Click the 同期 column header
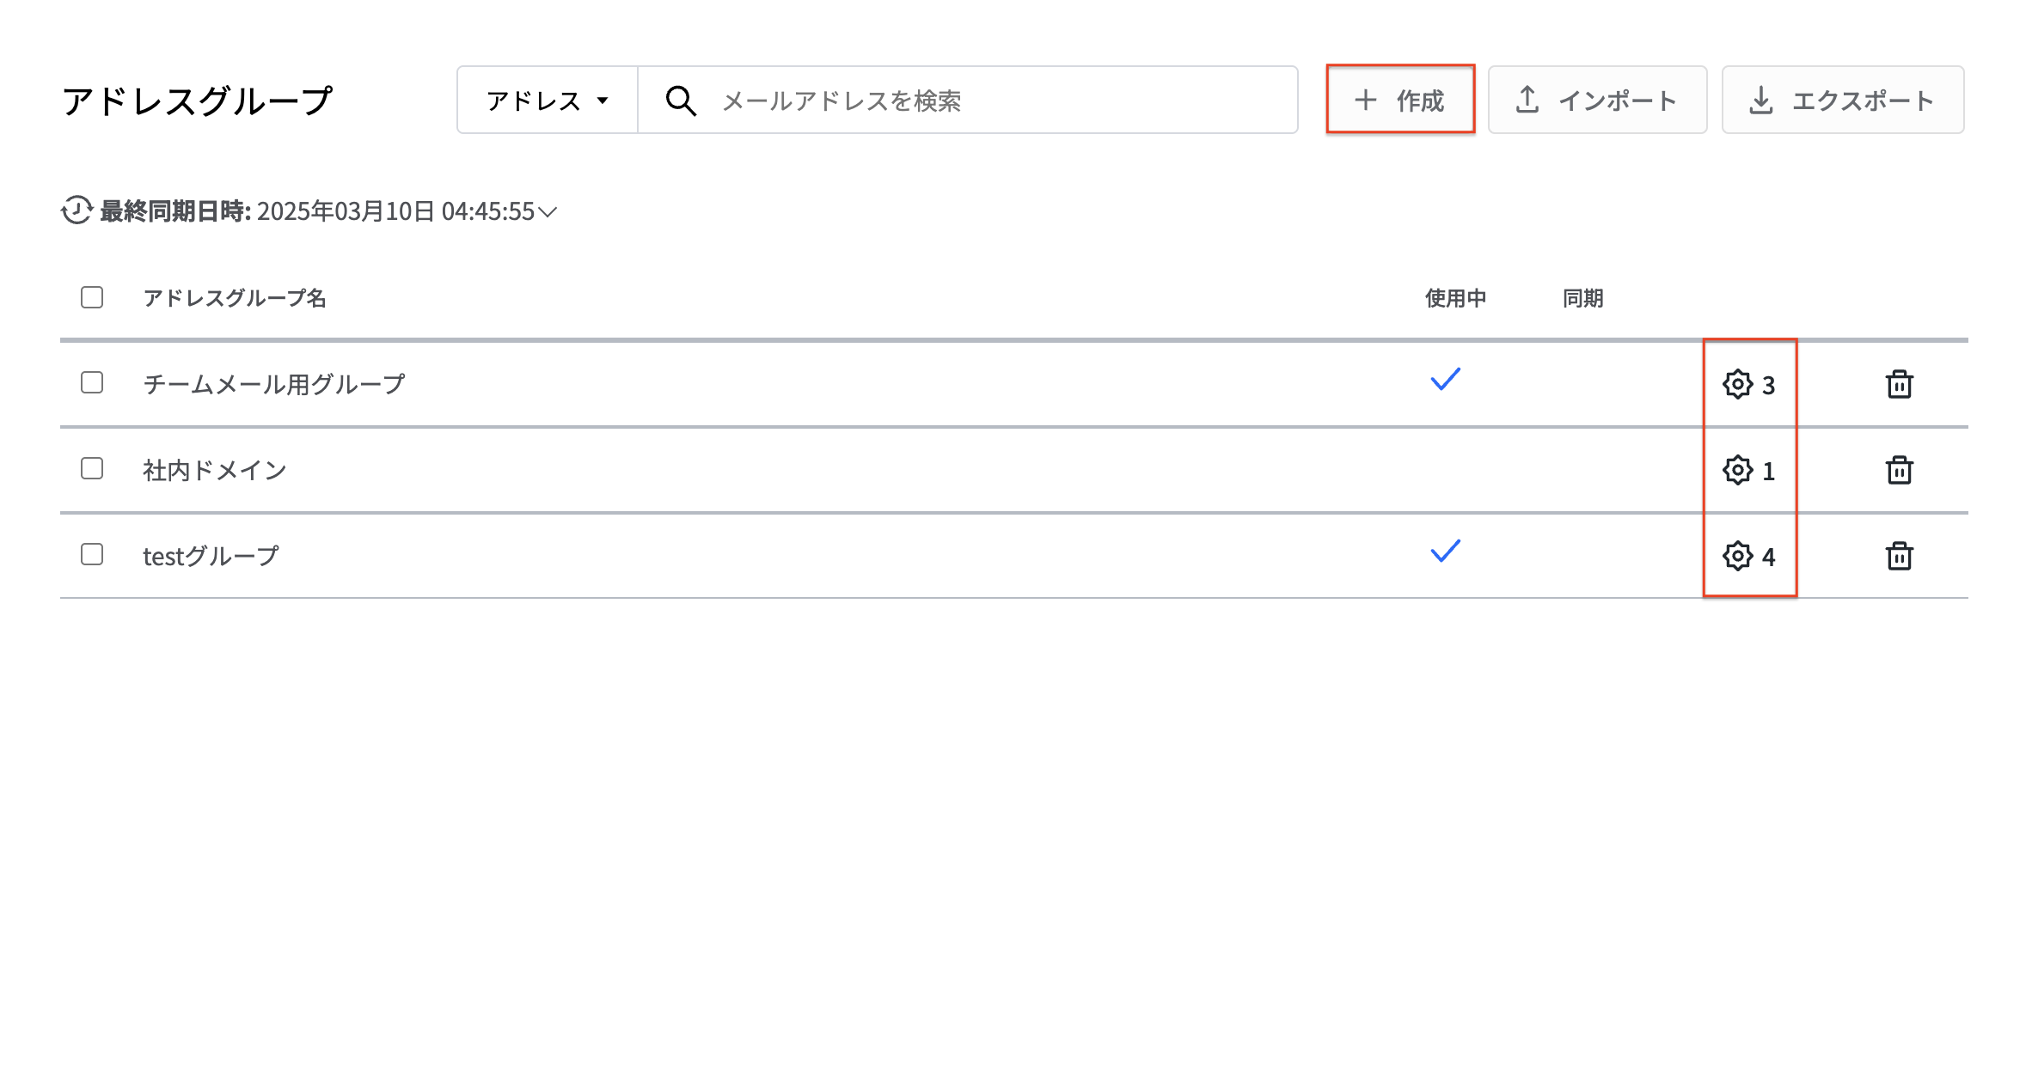This screenshot has height=1079, width=2032. (1582, 298)
